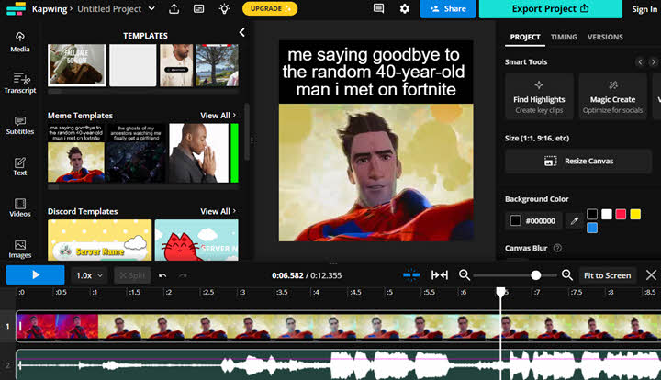
Task: Open the lightbulb tips icon
Action: 225,9
